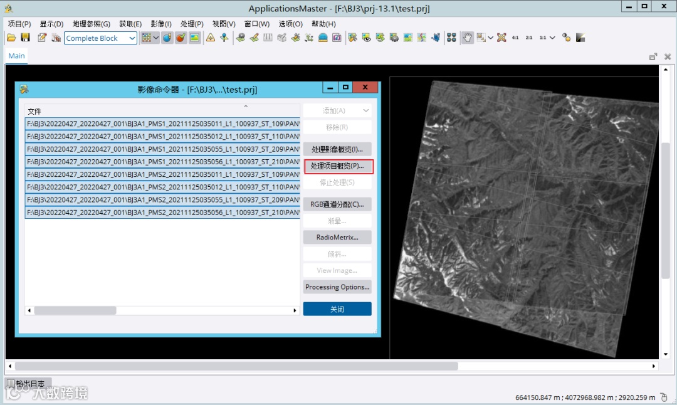This screenshot has height=405, width=677.
Task: Expand the 1:1 zoom dropdown arrow
Action: point(552,38)
